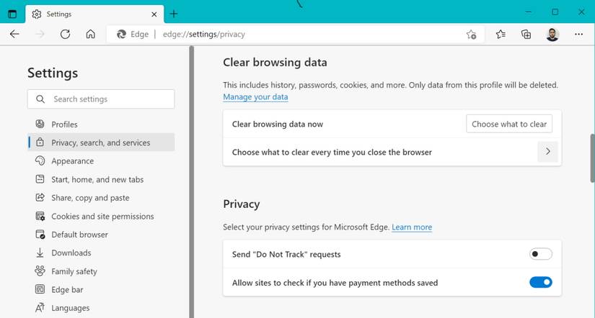Open Privacy, search, and services section
This screenshot has width=595, height=318.
(101, 142)
